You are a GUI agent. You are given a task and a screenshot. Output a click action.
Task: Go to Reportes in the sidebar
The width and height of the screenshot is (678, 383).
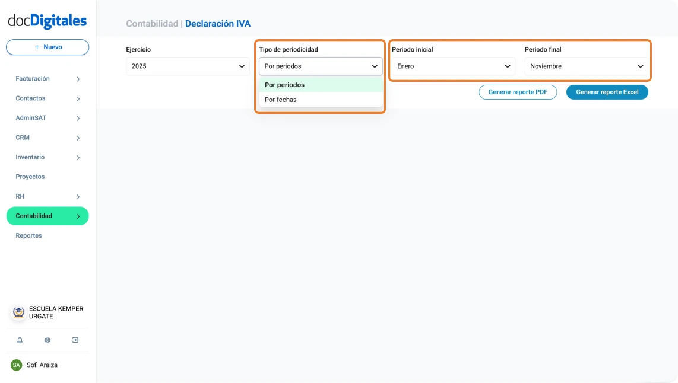[29, 235]
